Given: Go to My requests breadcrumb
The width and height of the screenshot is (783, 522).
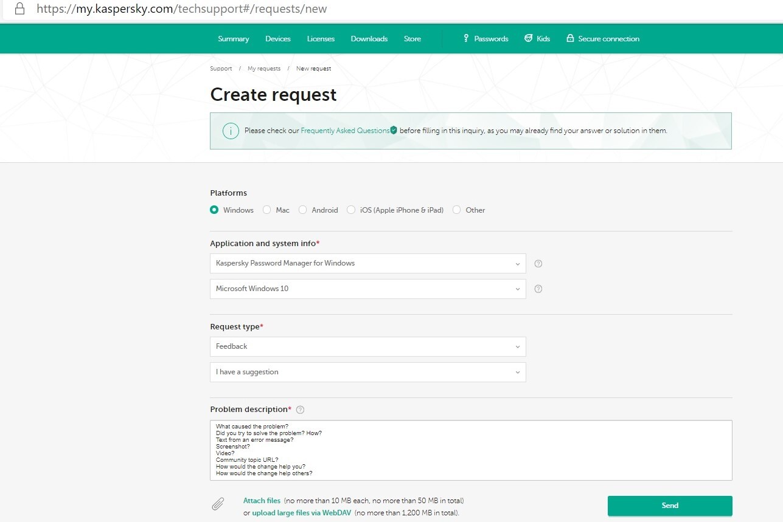Looking at the screenshot, I should [264, 69].
